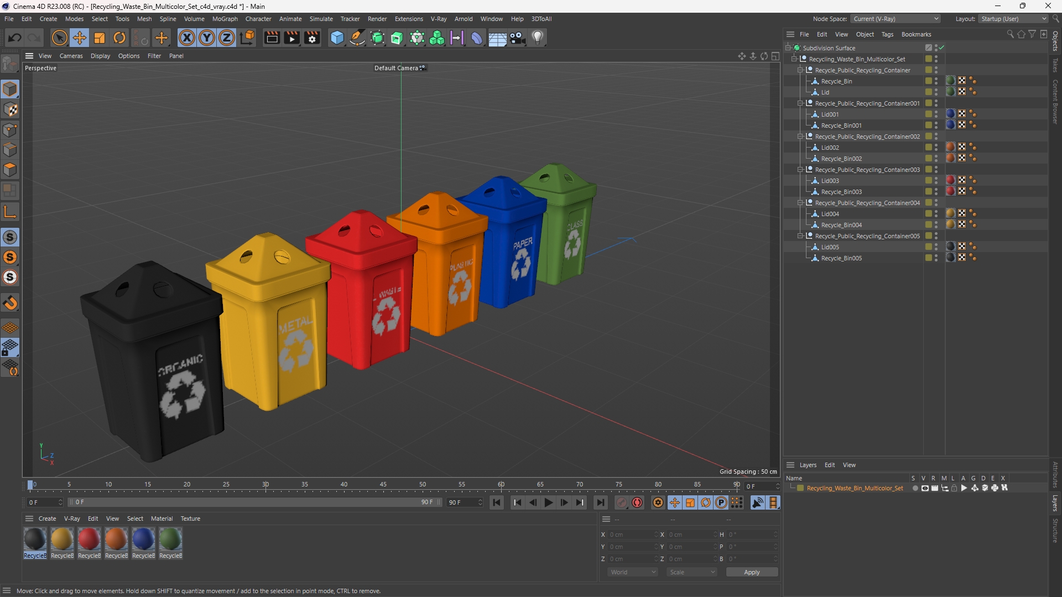Open the Scale mode dropdown
Image resolution: width=1062 pixels, height=597 pixels.
pyautogui.click(x=692, y=572)
